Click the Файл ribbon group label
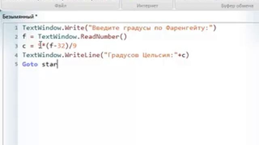This screenshot has height=145, width=259. coord(60,6)
